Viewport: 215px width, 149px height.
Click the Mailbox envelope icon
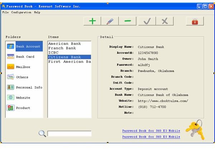point(10,67)
